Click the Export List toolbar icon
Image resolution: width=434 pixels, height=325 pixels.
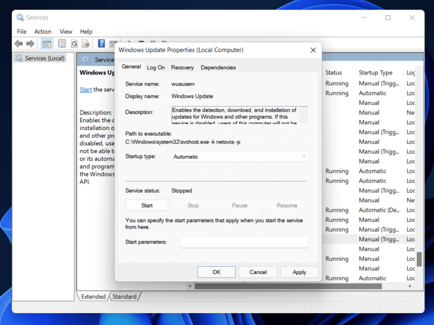tap(86, 44)
